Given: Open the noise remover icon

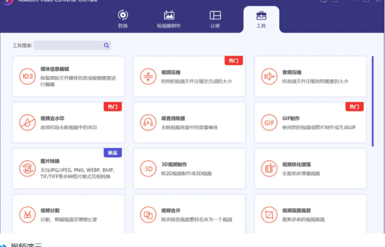Looking at the screenshot, I should [147, 122].
